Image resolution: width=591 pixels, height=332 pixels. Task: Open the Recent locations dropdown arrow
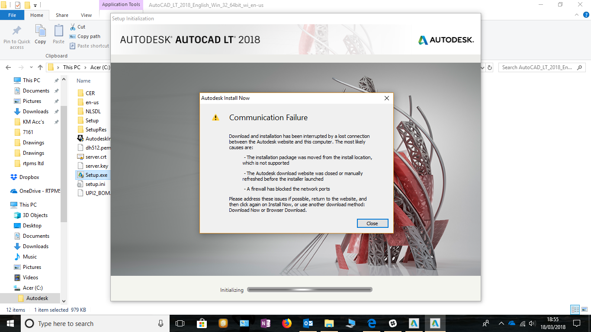pos(31,67)
